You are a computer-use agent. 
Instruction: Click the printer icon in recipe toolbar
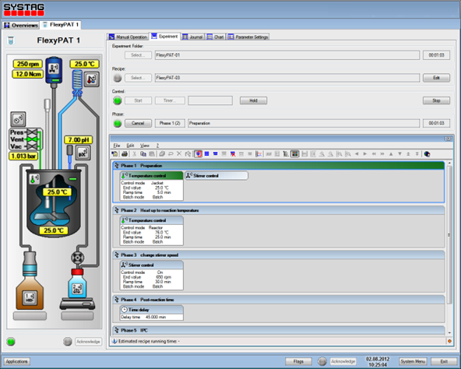125,154
